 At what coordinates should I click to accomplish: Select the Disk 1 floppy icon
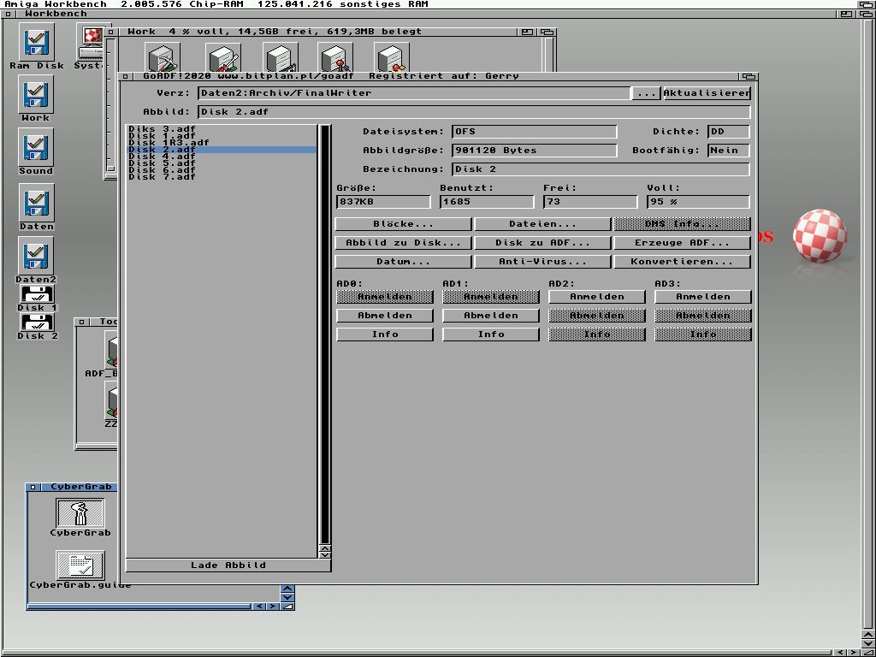pyautogui.click(x=38, y=294)
